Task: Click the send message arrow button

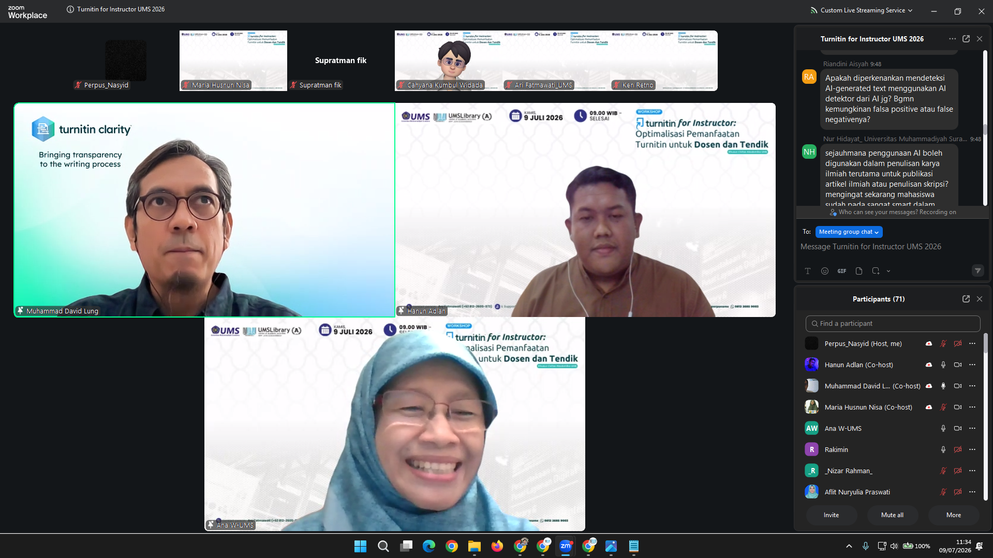Action: tap(977, 270)
